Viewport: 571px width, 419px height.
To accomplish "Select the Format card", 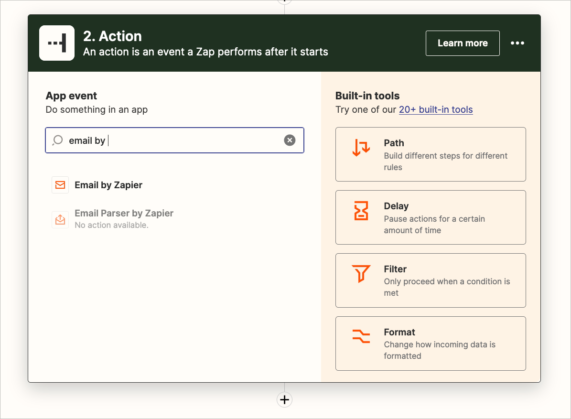I will [431, 344].
